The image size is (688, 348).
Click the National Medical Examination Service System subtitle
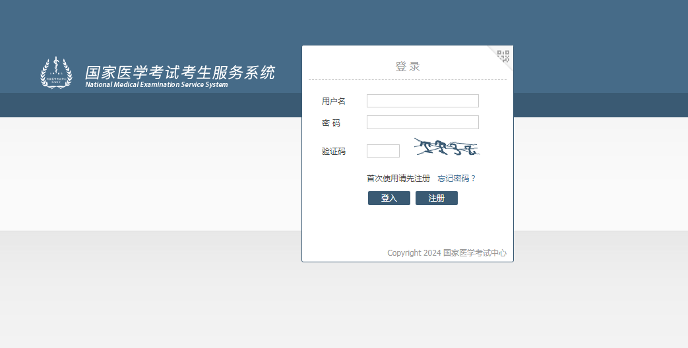point(156,85)
